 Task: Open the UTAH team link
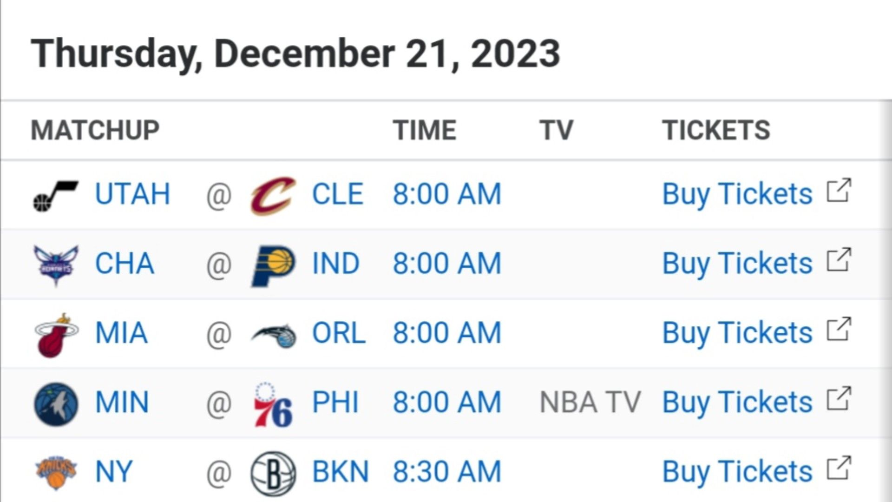click(132, 194)
